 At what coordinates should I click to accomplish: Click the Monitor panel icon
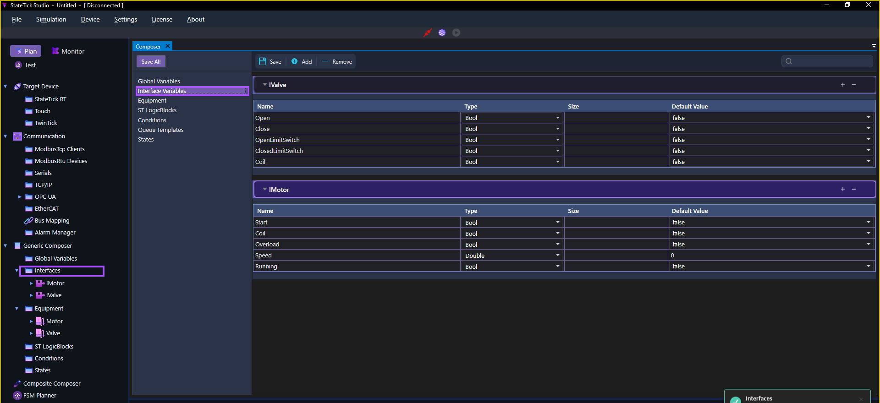pyautogui.click(x=55, y=51)
